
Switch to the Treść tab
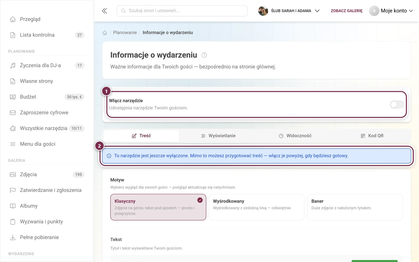click(141, 136)
